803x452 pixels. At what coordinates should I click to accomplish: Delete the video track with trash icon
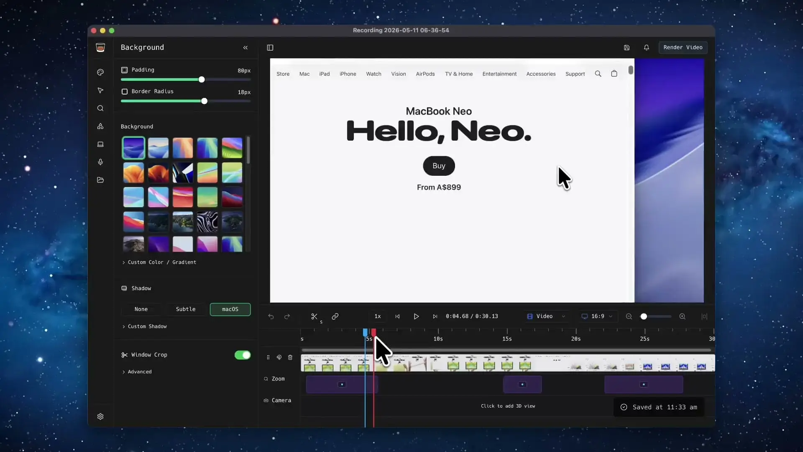pyautogui.click(x=290, y=357)
